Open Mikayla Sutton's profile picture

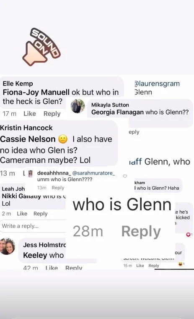(78, 106)
